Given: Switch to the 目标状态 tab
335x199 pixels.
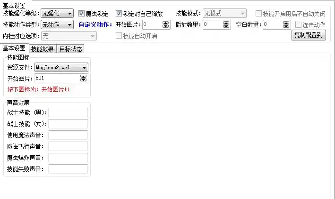Looking at the screenshot, I should (71, 49).
